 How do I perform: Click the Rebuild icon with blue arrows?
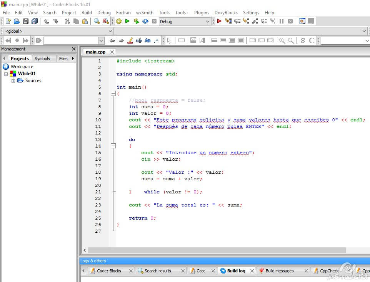145,21
